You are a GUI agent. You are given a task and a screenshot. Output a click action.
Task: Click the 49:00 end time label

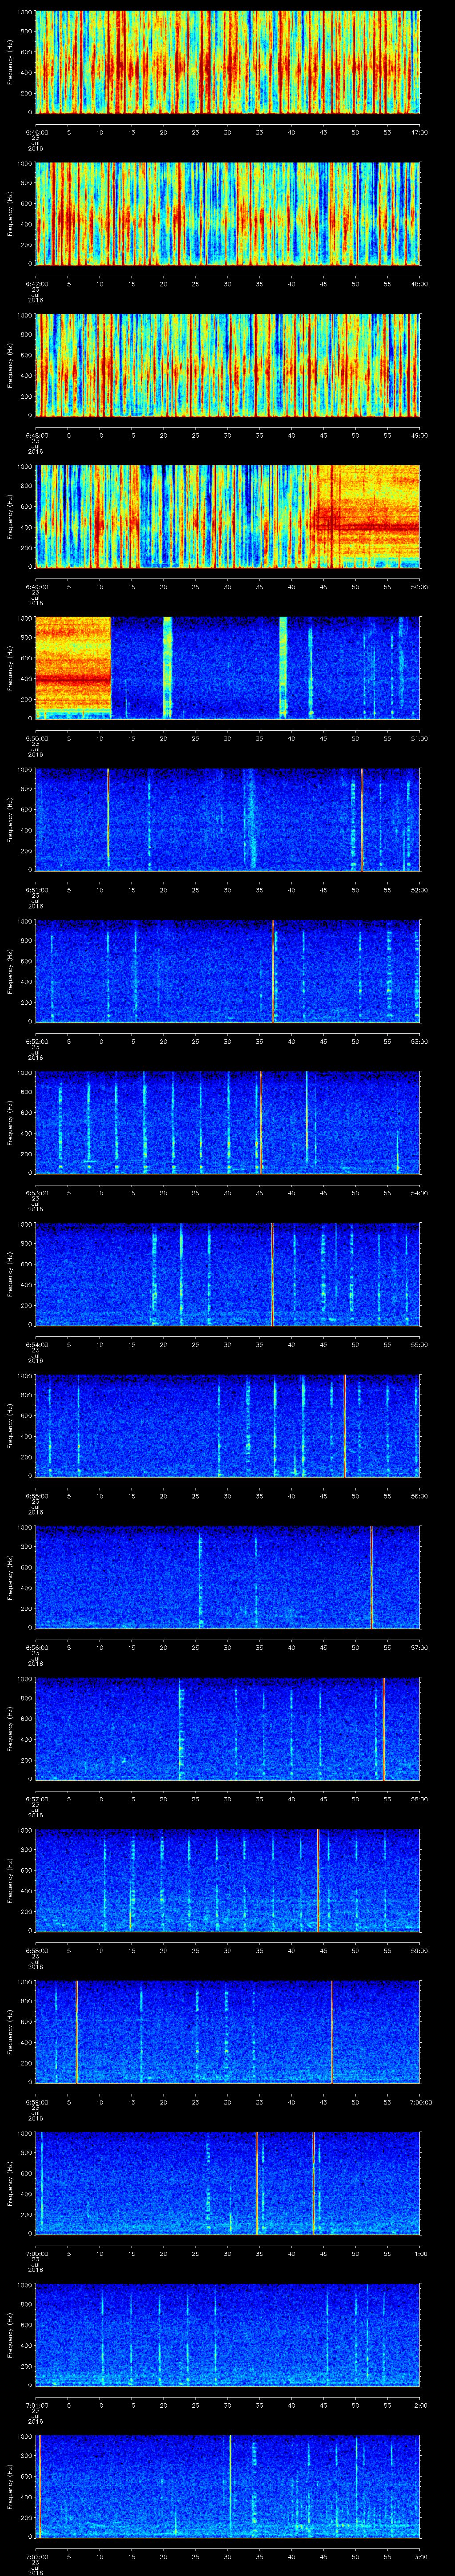coord(419,435)
